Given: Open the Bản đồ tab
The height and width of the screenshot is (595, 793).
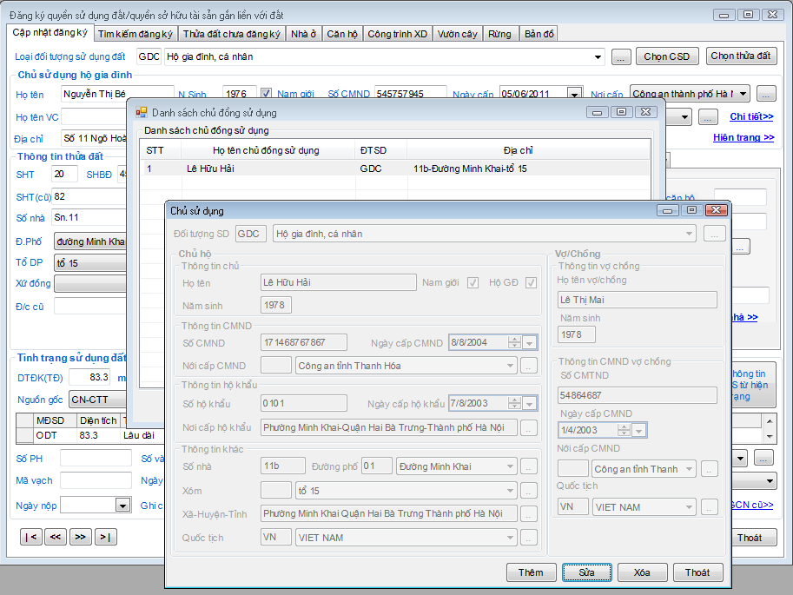Looking at the screenshot, I should pos(538,34).
